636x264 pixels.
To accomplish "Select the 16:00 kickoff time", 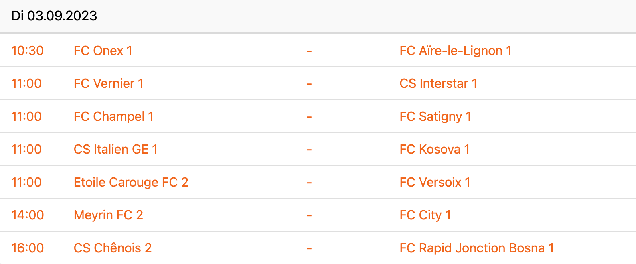I will point(27,248).
